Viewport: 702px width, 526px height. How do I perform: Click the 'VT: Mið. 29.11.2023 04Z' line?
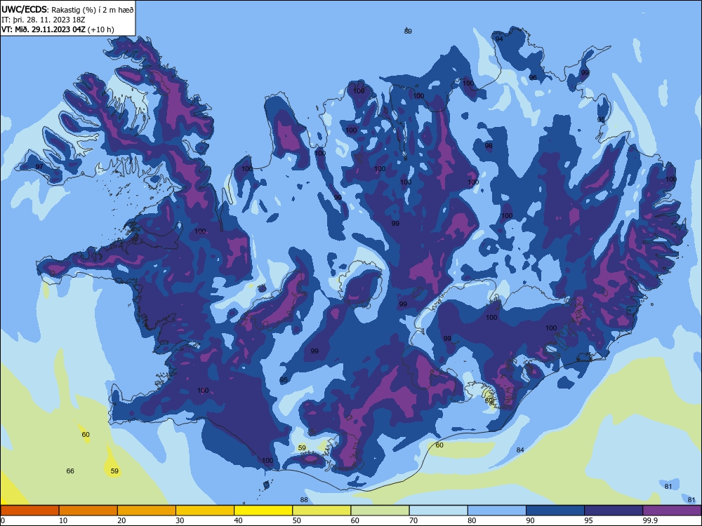tap(44, 29)
